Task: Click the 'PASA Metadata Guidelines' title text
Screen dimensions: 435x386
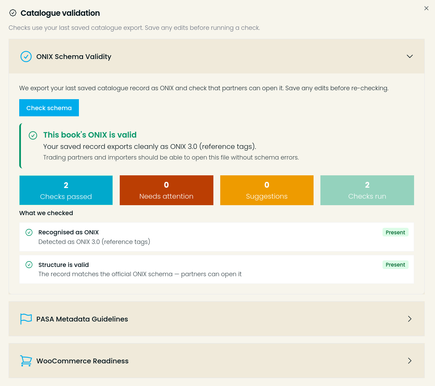Action: pyautogui.click(x=82, y=319)
